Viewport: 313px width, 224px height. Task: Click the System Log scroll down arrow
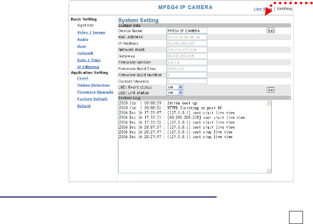coord(269,170)
